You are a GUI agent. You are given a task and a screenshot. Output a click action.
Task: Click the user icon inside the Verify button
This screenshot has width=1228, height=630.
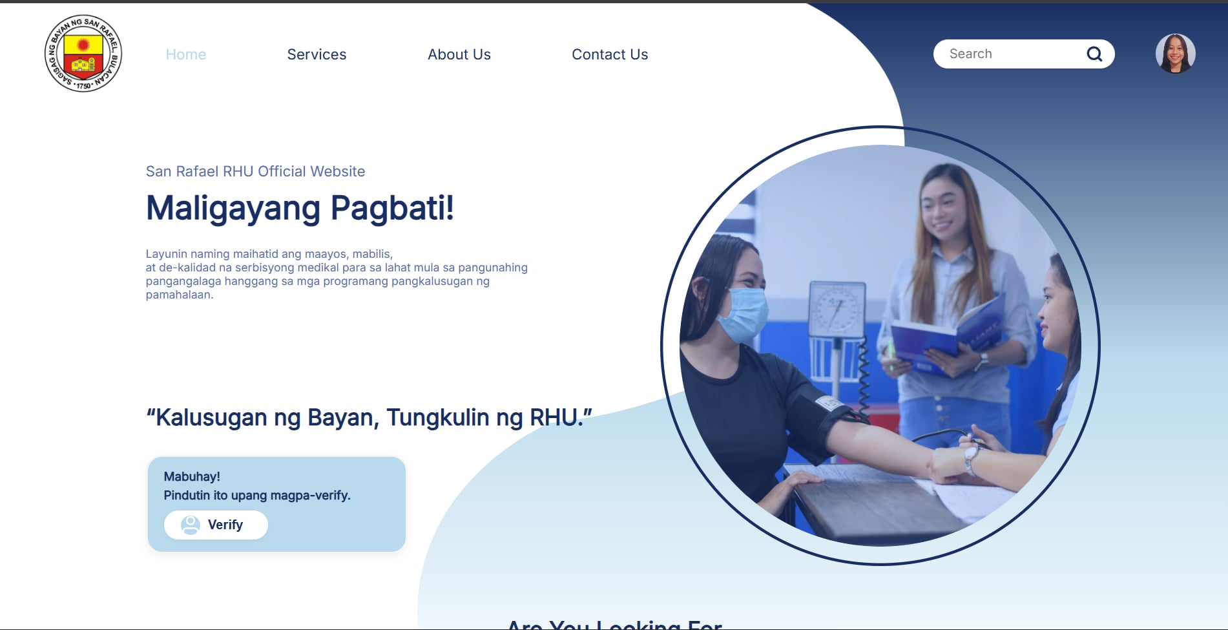coord(191,525)
